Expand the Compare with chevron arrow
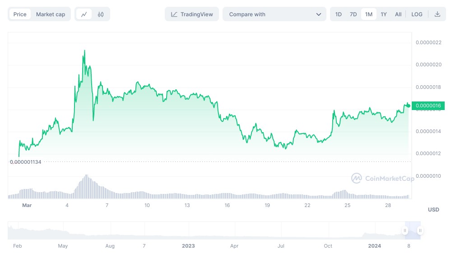The image size is (451, 258). coord(318,14)
